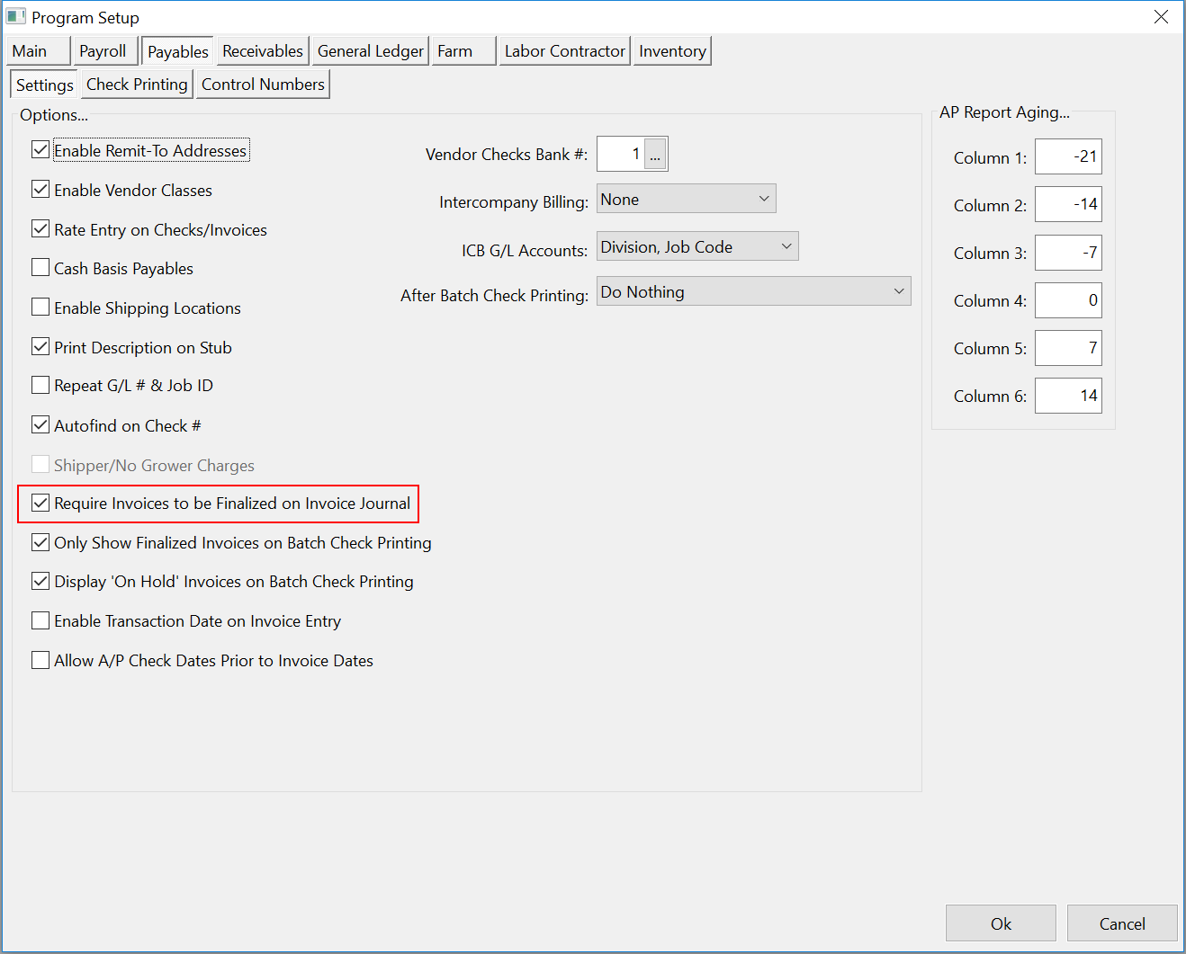Open the Intercompany Billing dropdown
This screenshot has height=954, width=1186.
(686, 199)
